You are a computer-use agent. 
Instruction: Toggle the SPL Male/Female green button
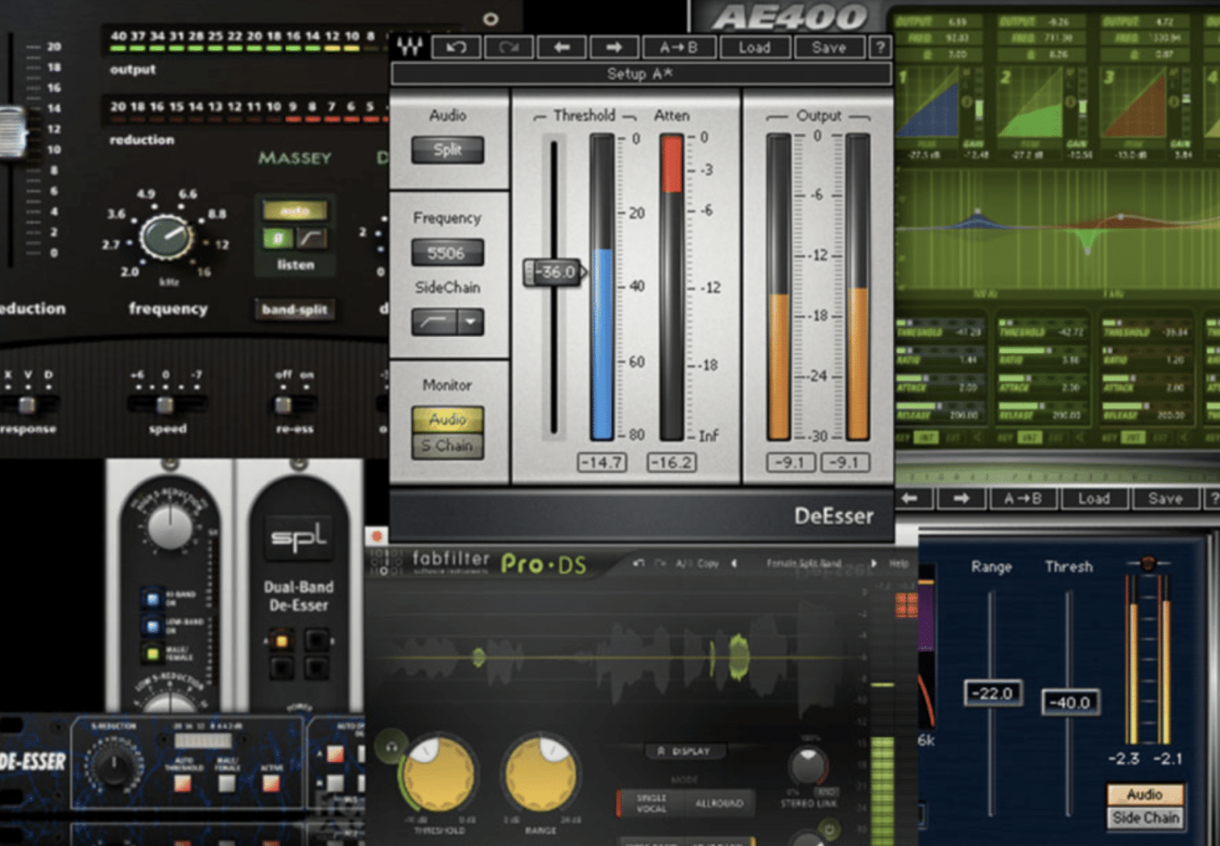coord(152,654)
